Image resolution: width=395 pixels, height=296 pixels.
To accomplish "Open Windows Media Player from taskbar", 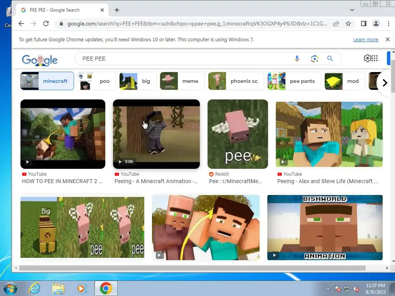I will (81, 289).
